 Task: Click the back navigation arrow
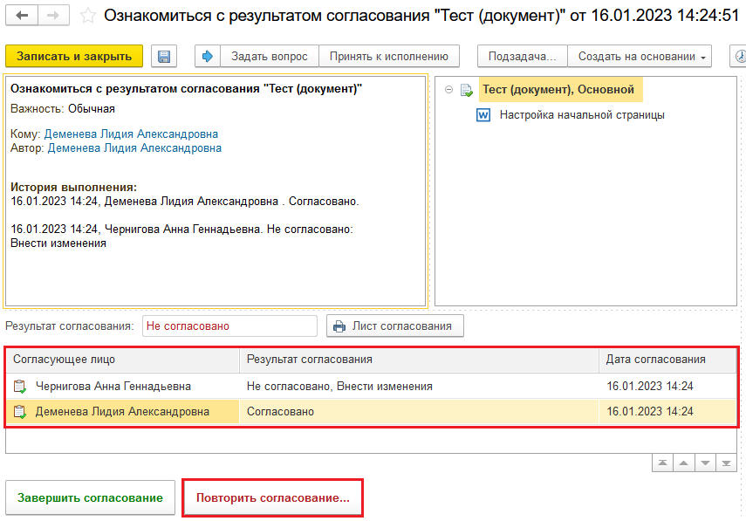tap(23, 16)
